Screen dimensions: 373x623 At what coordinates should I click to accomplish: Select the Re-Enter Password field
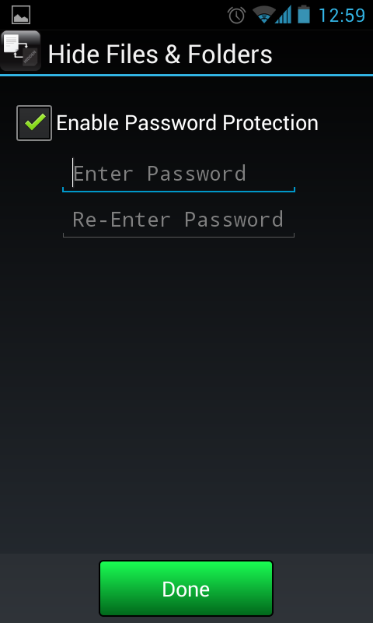click(x=179, y=220)
